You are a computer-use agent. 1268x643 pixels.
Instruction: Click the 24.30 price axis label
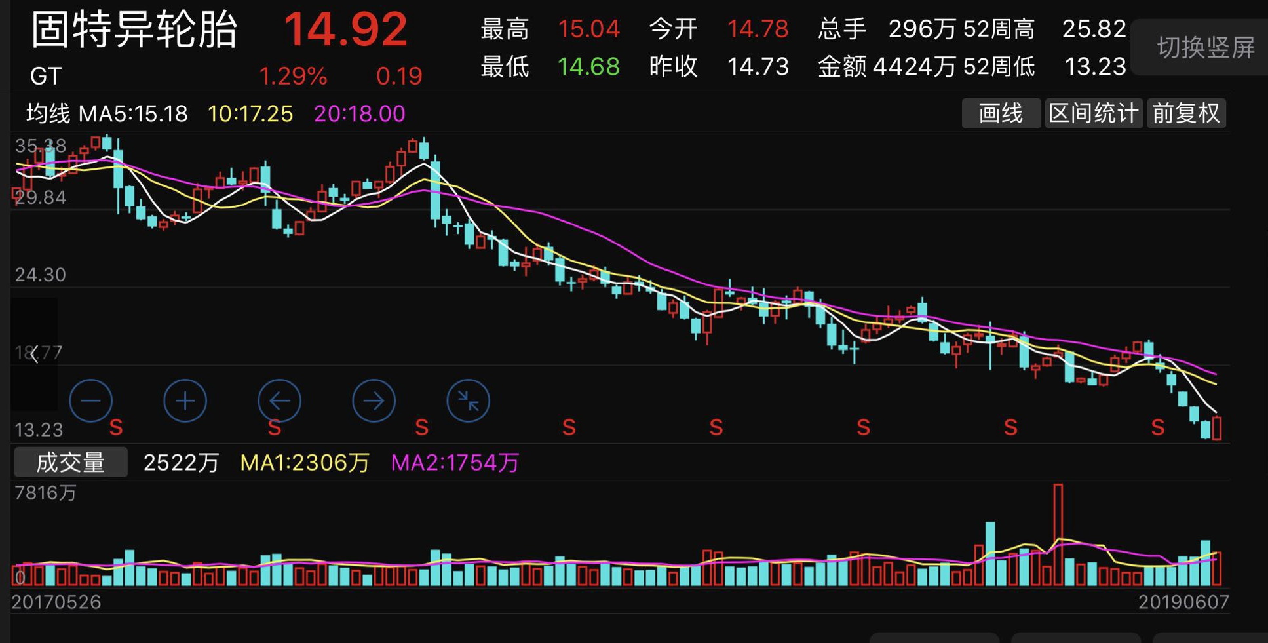click(41, 275)
